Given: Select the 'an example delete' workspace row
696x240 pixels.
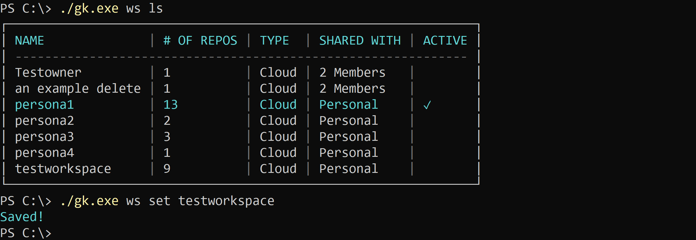Looking at the screenshot, I should tap(78, 89).
